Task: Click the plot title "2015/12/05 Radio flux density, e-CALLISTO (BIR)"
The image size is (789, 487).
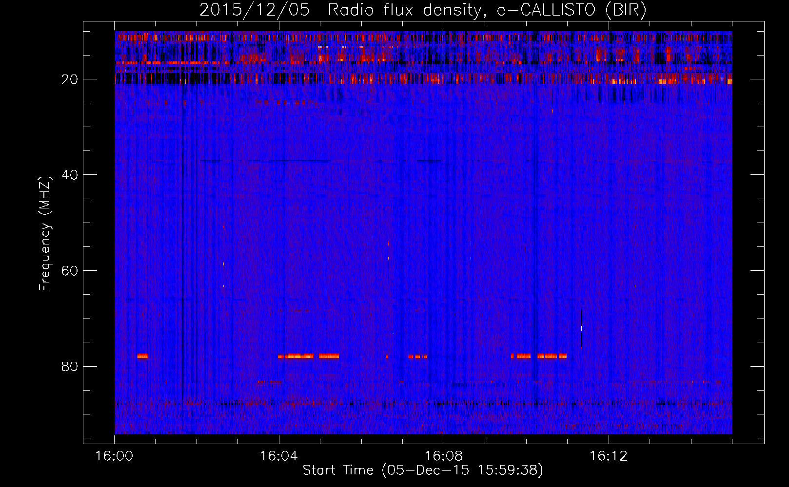Action: 423,10
